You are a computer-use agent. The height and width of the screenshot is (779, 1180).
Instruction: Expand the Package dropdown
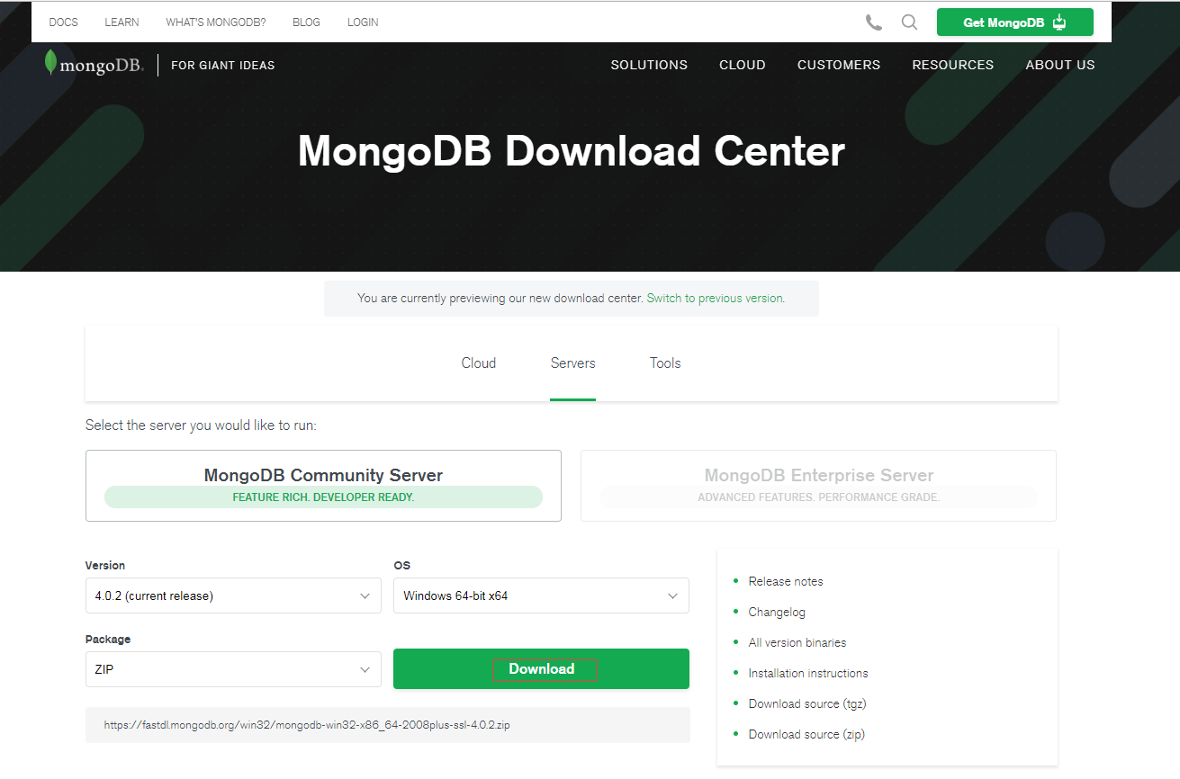click(x=233, y=669)
